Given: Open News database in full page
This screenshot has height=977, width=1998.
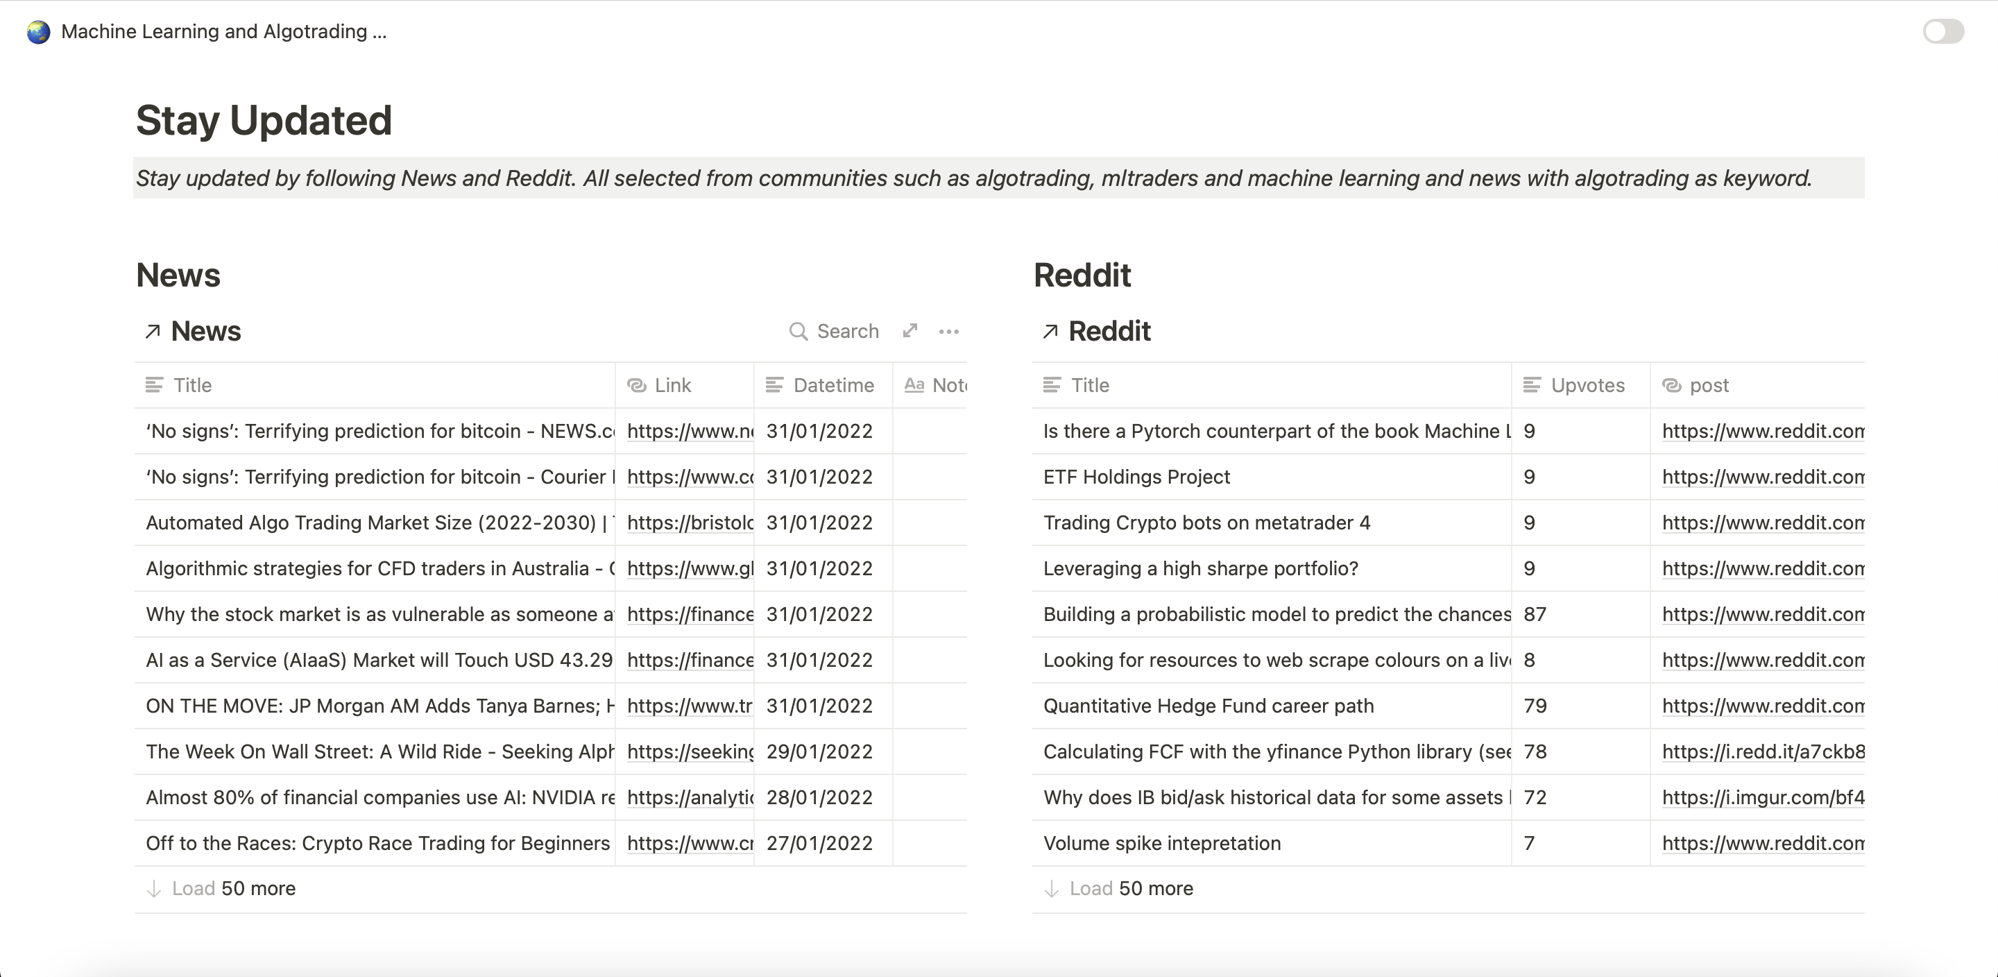Looking at the screenshot, I should (x=910, y=332).
